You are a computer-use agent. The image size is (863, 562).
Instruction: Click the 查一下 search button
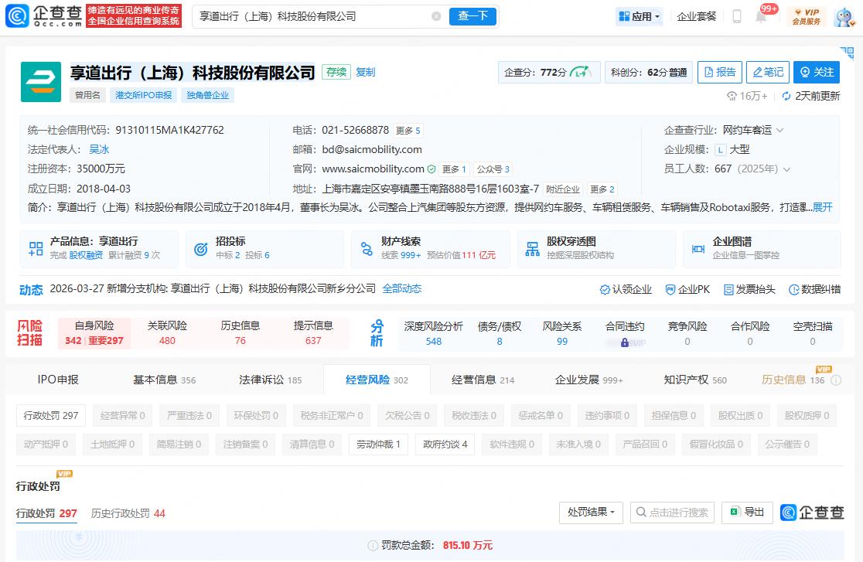click(472, 16)
